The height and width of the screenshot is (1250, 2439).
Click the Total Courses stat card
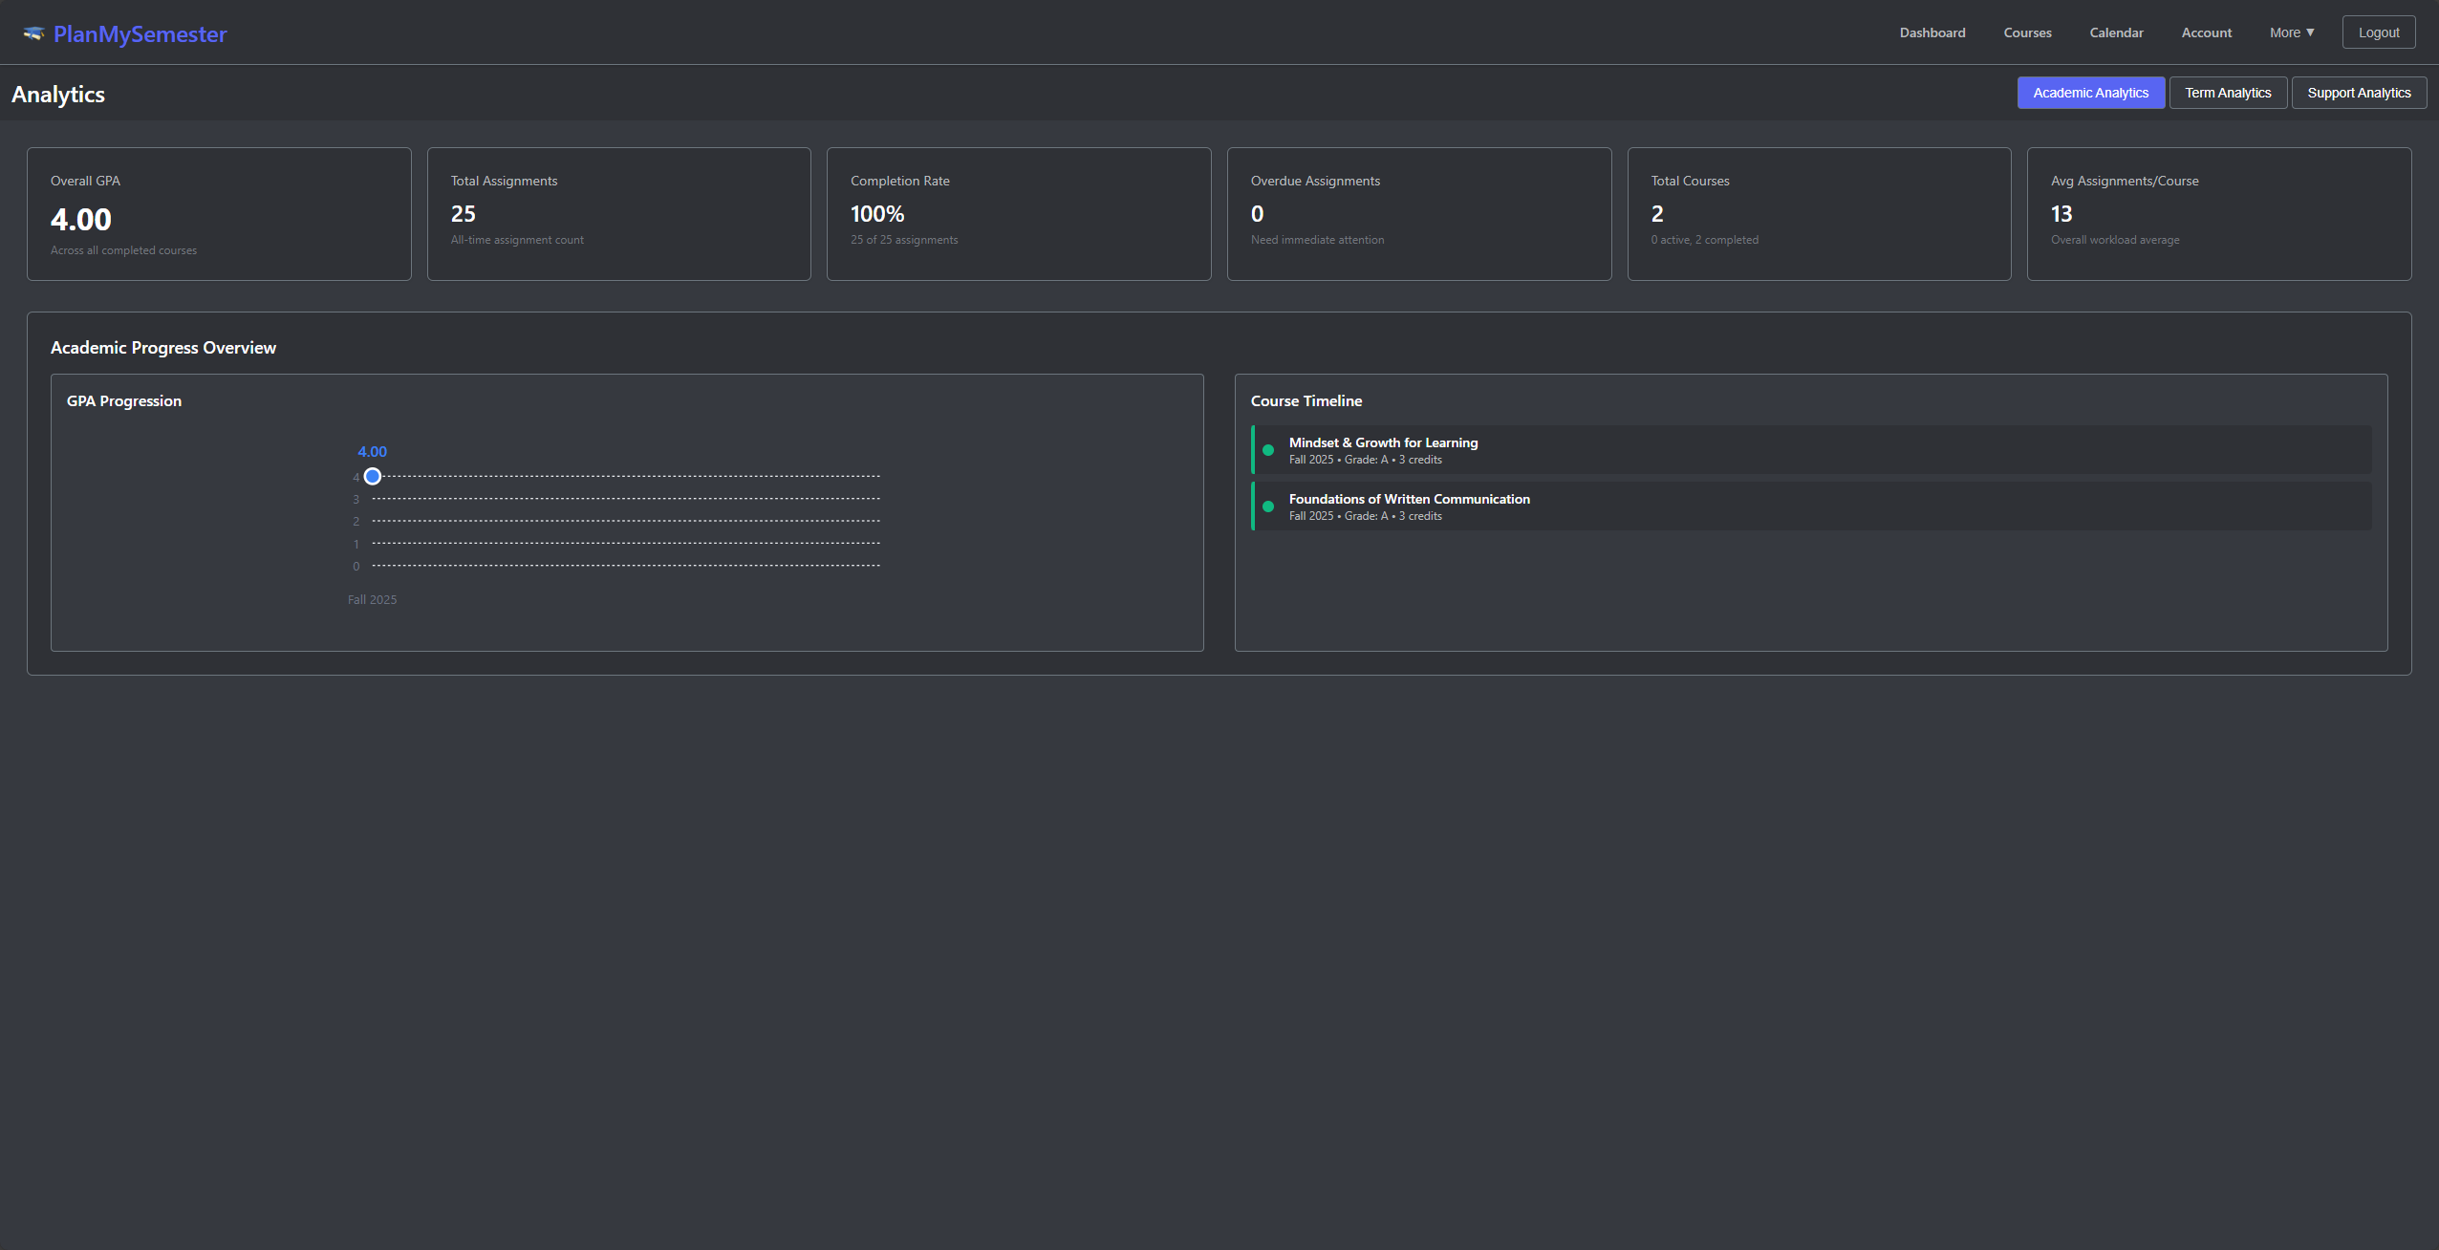[1818, 213]
